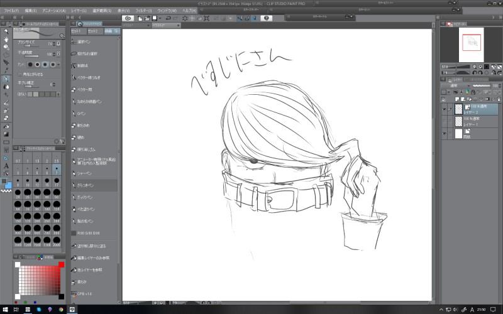Open layer blend mode 通常 dropdown

(455, 86)
